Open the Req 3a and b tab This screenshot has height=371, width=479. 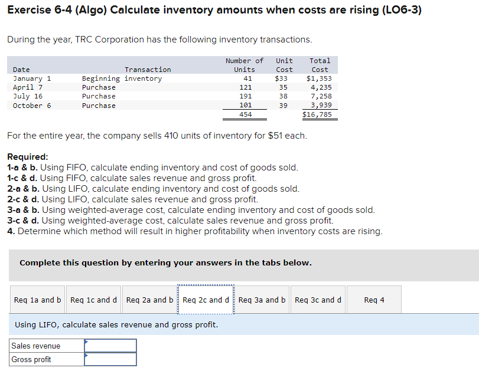tap(261, 300)
